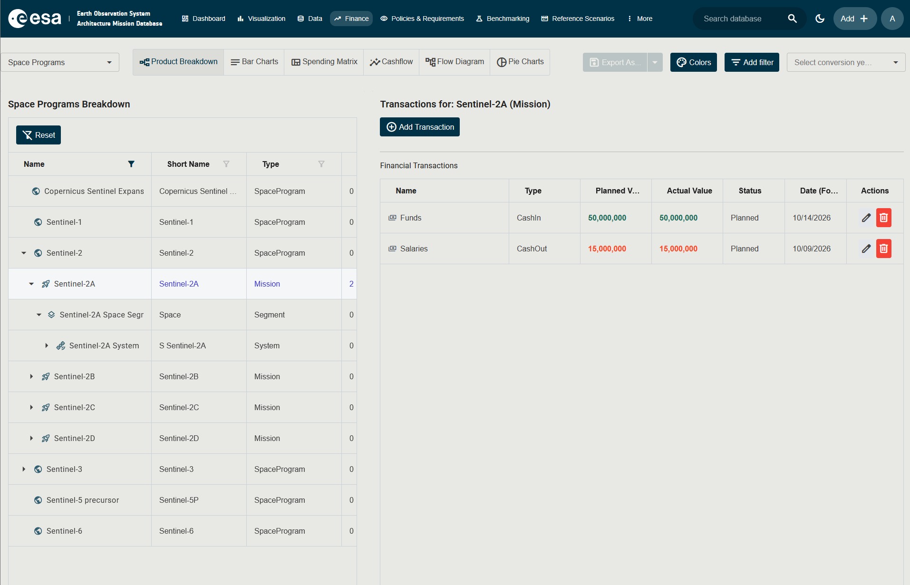
Task: Switch to the Flow Diagram tab
Action: (455, 62)
